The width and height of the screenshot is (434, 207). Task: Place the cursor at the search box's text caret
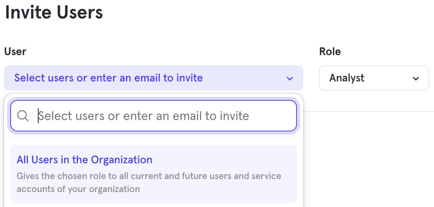pos(38,116)
